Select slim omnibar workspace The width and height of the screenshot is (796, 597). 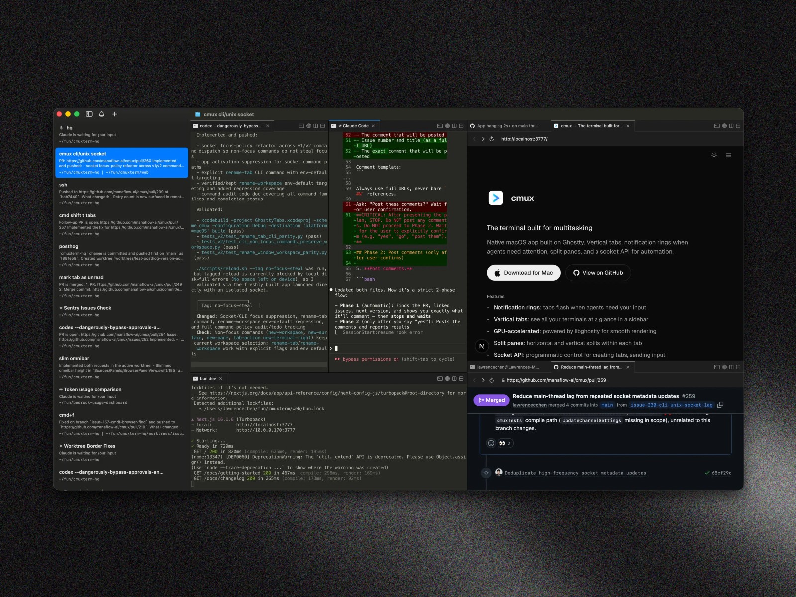point(121,367)
